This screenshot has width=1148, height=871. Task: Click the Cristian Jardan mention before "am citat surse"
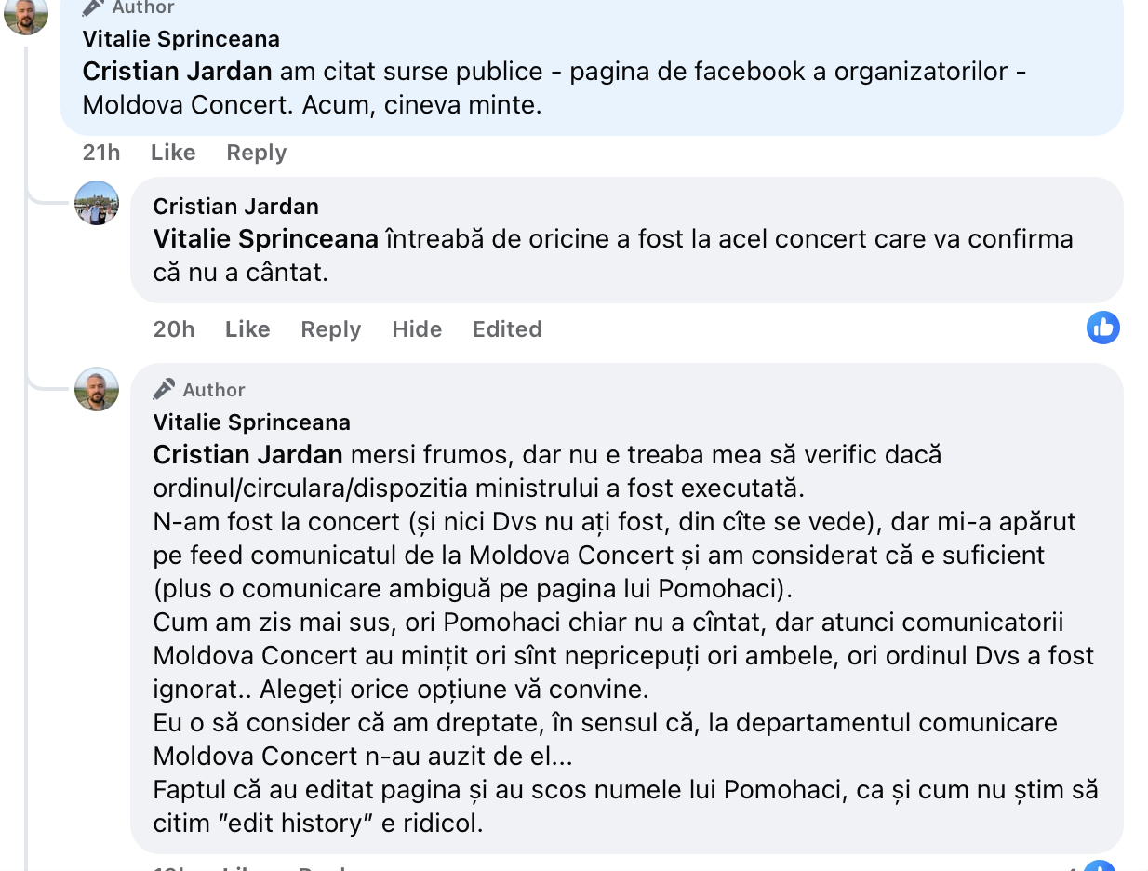177,72
